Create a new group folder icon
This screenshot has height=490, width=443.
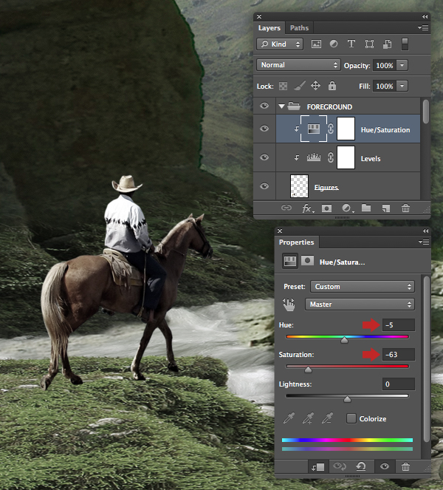pos(366,208)
